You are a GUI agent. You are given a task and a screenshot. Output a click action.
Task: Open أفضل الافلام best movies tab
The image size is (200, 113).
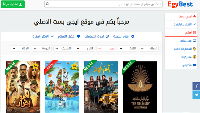(69, 36)
